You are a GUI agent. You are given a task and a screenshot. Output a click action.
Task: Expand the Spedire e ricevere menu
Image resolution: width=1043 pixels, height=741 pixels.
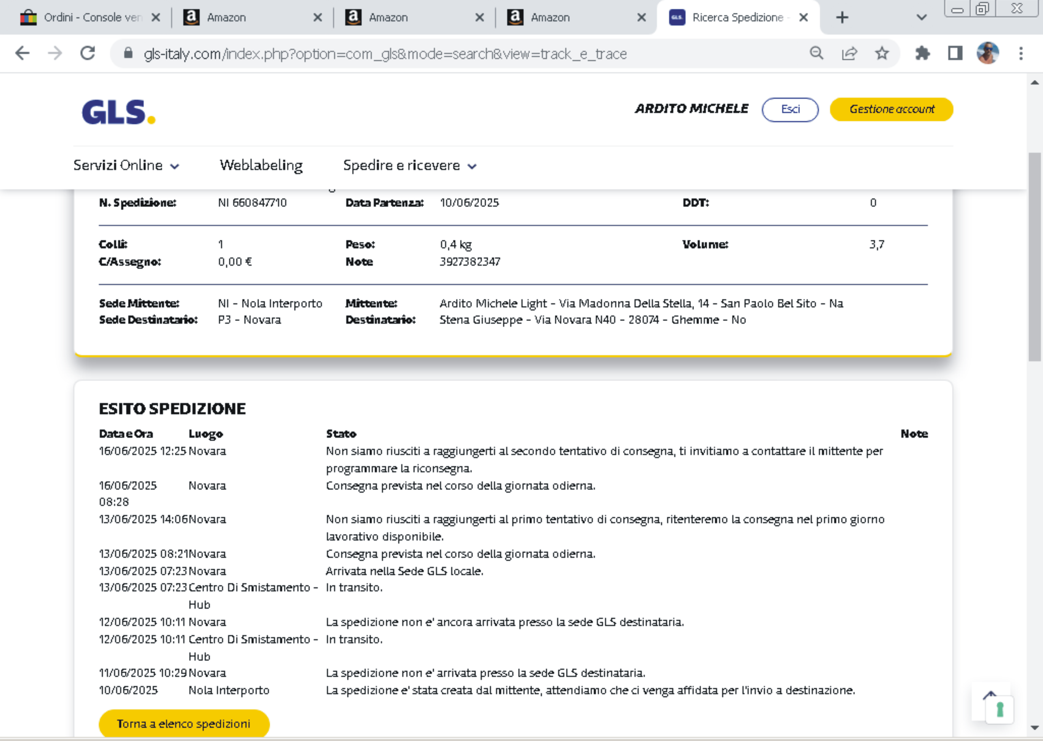tap(410, 165)
